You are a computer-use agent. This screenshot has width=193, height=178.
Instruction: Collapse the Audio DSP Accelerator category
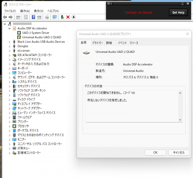(x=10, y=29)
